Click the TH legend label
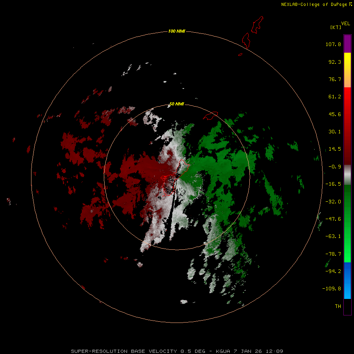Screen dimensions: 354x354 [x=338, y=306]
